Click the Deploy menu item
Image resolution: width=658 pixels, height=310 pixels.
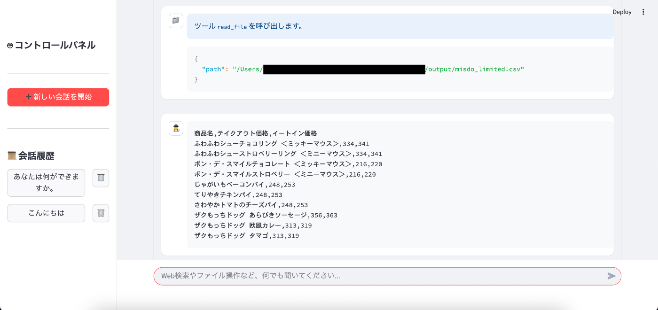[x=622, y=12]
